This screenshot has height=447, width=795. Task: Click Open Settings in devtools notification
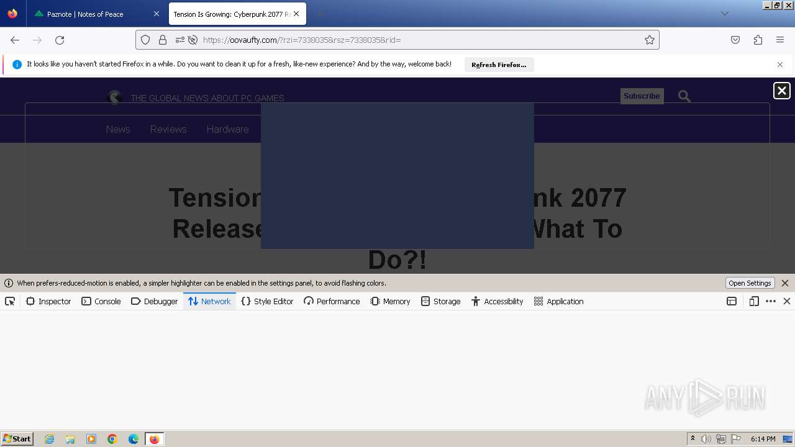[750, 283]
